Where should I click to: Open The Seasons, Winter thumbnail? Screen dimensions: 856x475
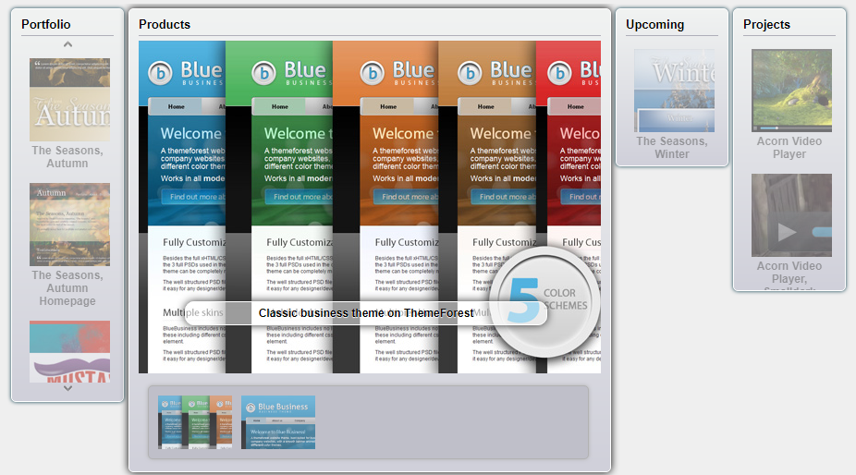[x=674, y=91]
